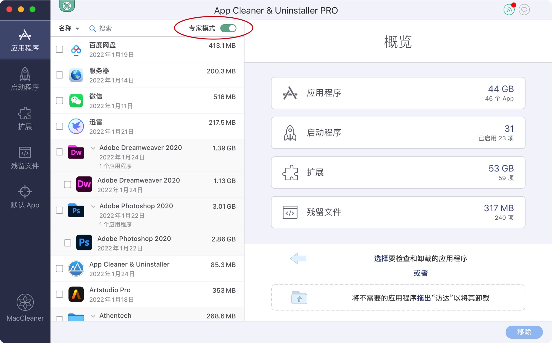Check the box for 服务器
552x343 pixels.
(59, 75)
